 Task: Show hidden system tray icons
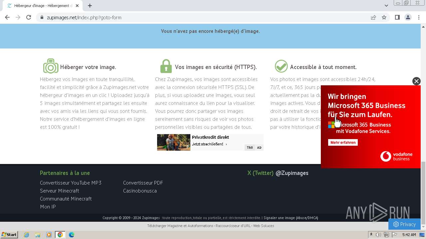pos(371,235)
